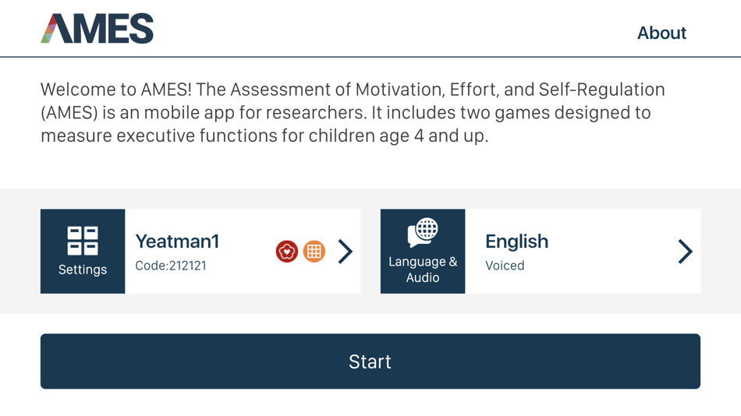741x416 pixels.
Task: Select the Yeatman1 profile name
Action: (x=177, y=241)
